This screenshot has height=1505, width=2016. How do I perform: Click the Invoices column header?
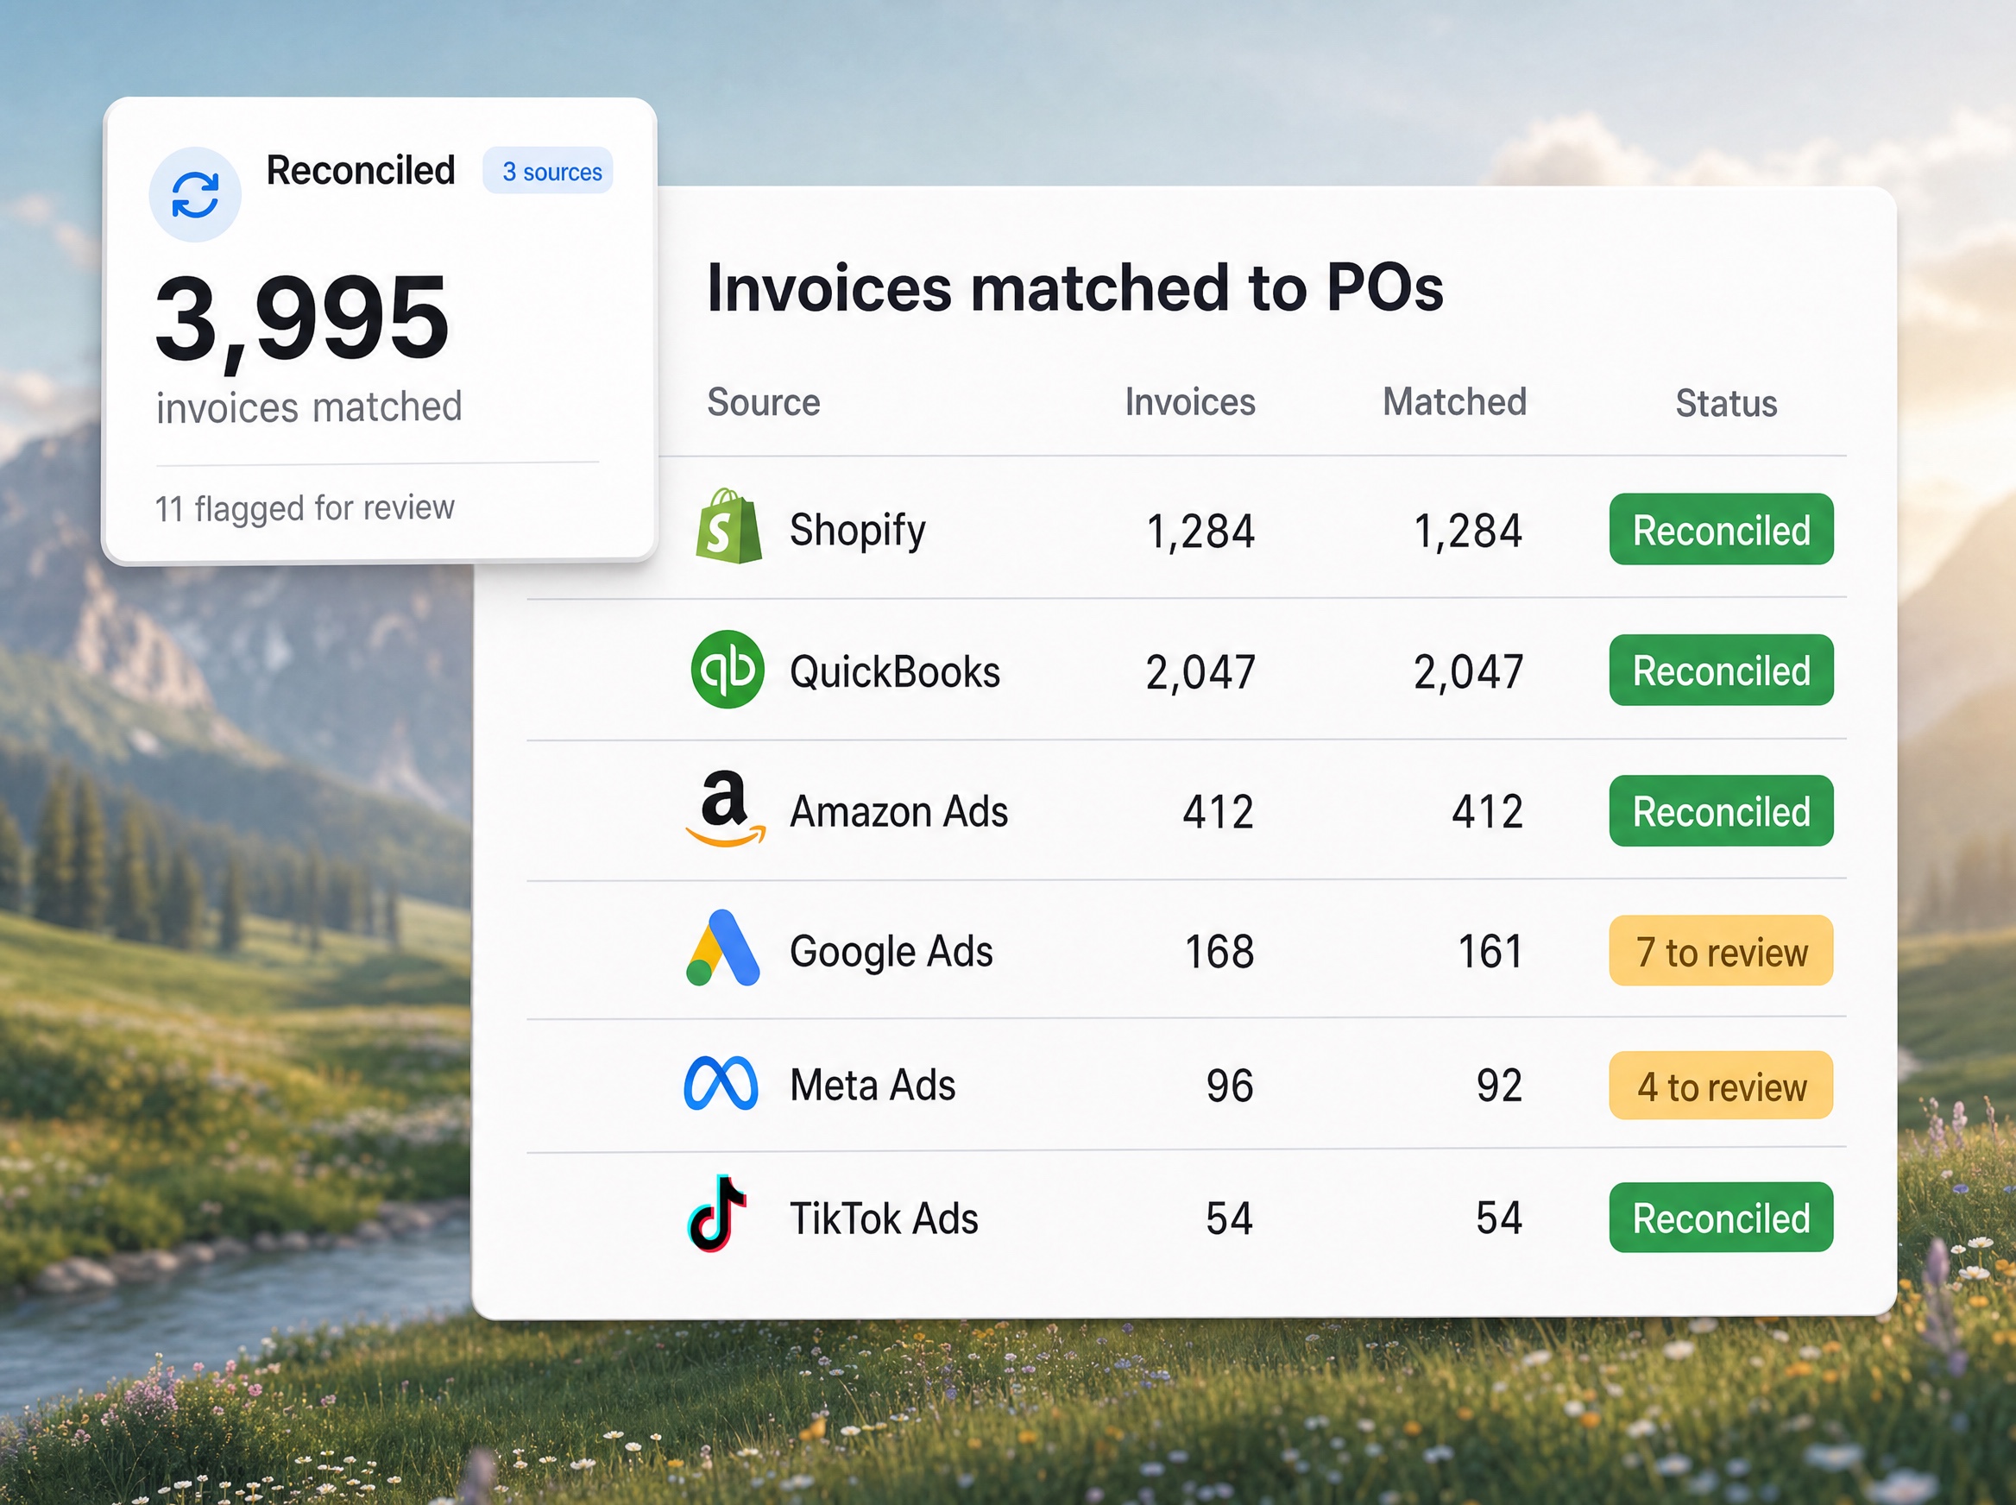click(1190, 402)
